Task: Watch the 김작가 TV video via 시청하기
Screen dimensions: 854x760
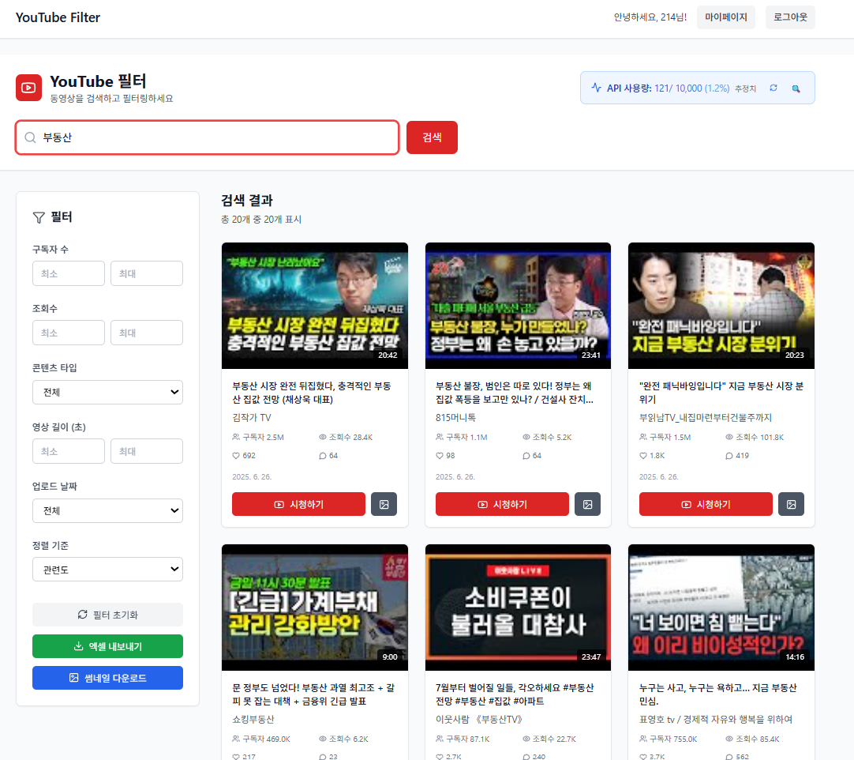Action: click(x=298, y=504)
